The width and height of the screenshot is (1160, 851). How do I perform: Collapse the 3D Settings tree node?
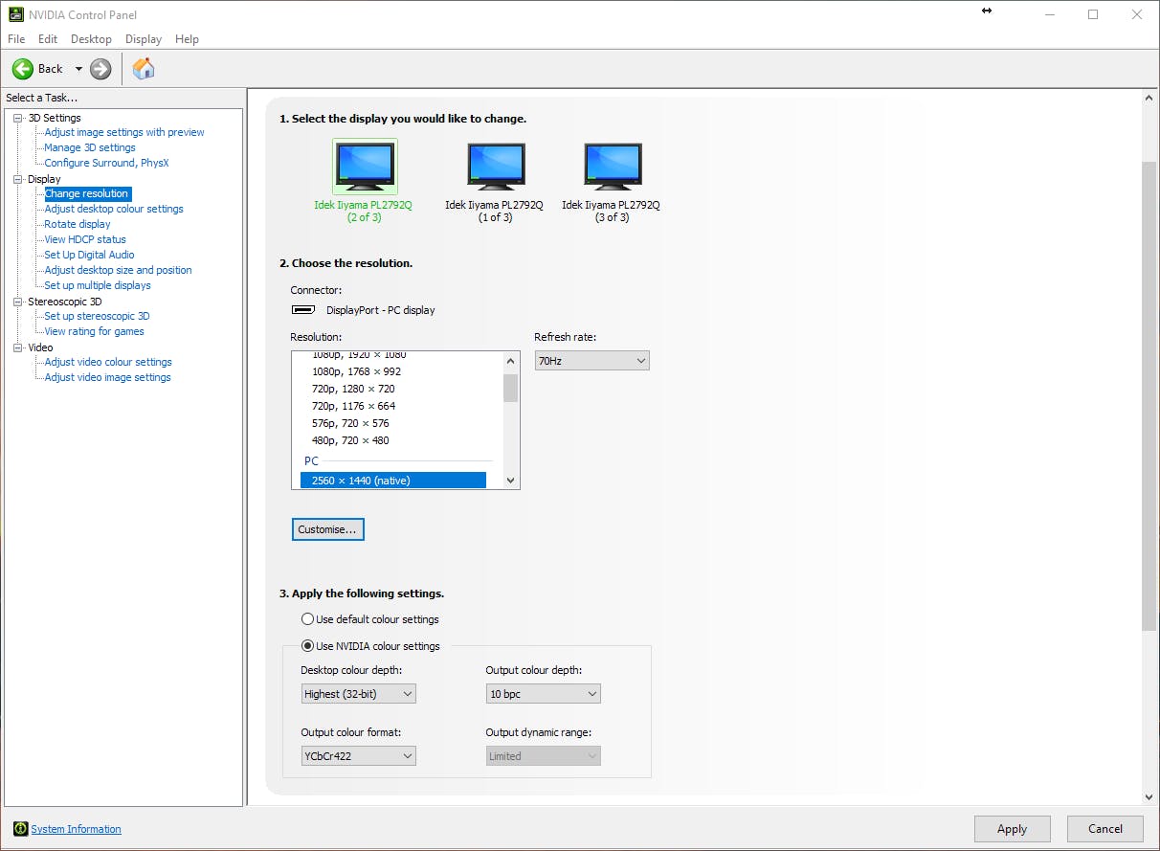pyautogui.click(x=17, y=118)
